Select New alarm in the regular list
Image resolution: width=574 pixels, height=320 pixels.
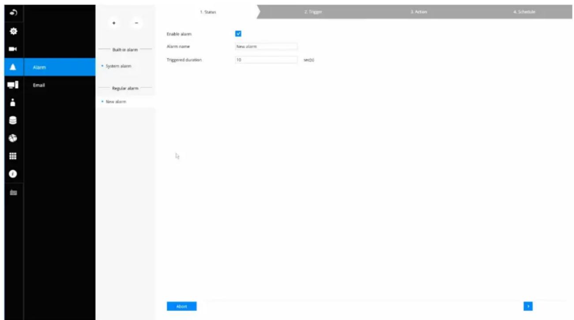[125, 102]
